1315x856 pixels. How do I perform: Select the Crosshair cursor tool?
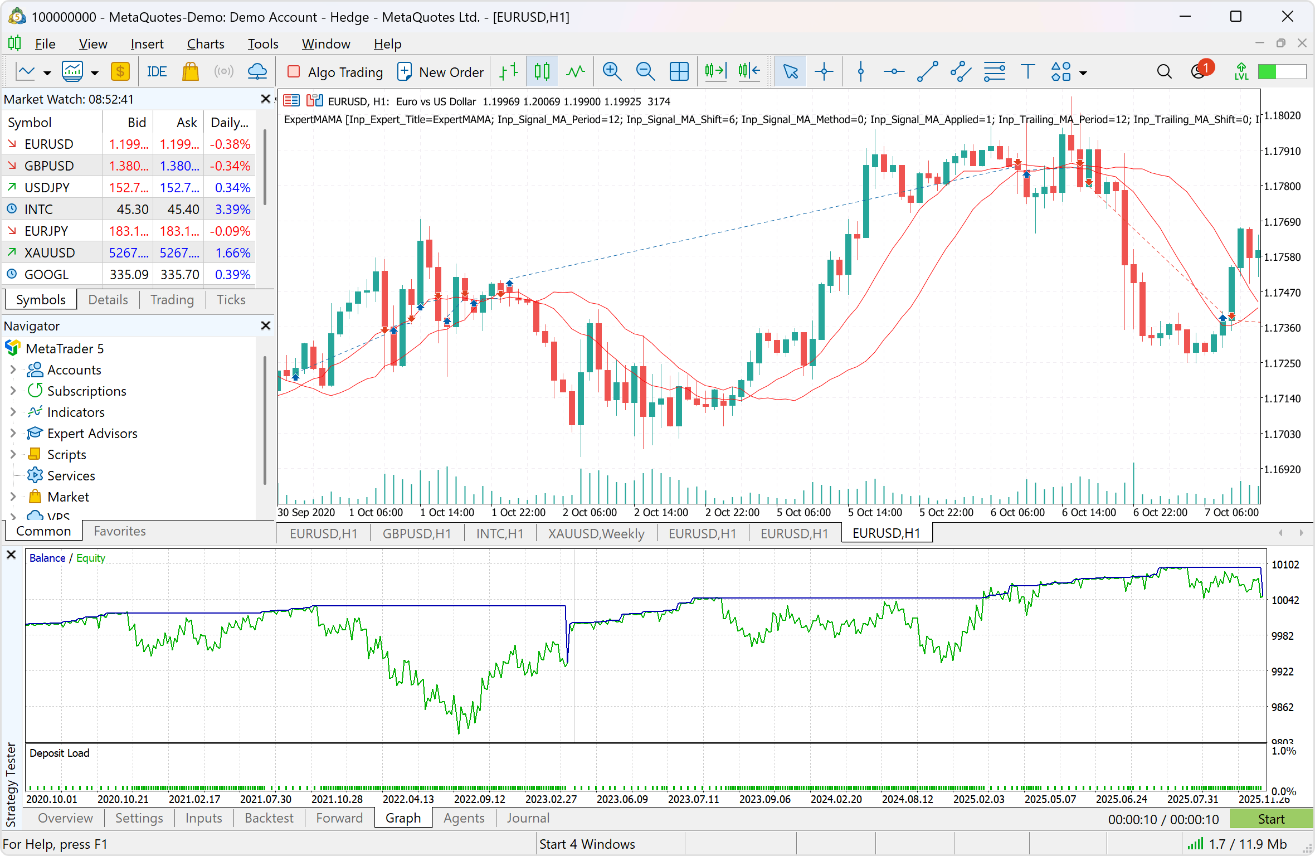pyautogui.click(x=824, y=71)
